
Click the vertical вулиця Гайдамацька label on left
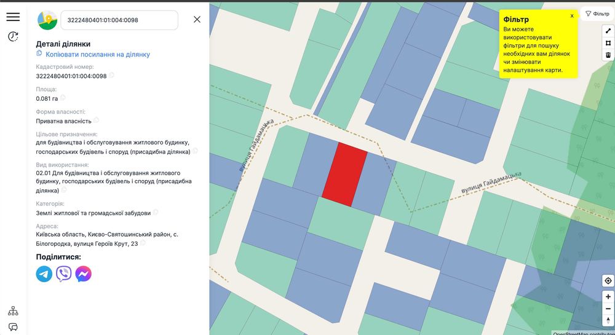(256, 145)
